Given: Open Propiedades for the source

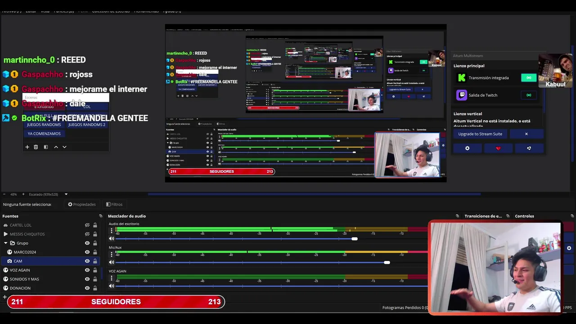Looking at the screenshot, I should [x=82, y=204].
